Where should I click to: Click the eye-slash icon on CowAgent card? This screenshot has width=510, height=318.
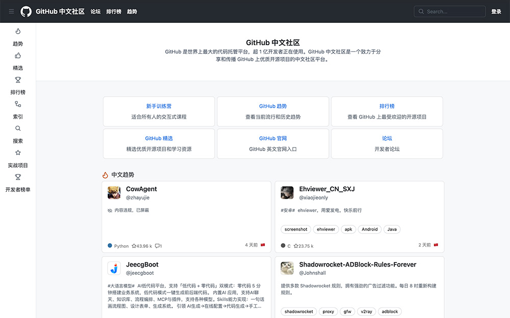tap(110, 211)
